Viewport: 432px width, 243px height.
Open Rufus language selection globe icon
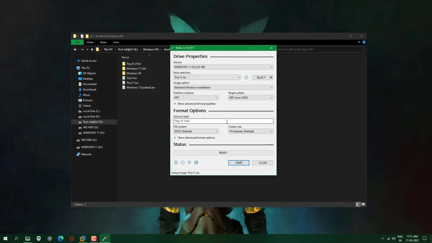[x=176, y=163]
